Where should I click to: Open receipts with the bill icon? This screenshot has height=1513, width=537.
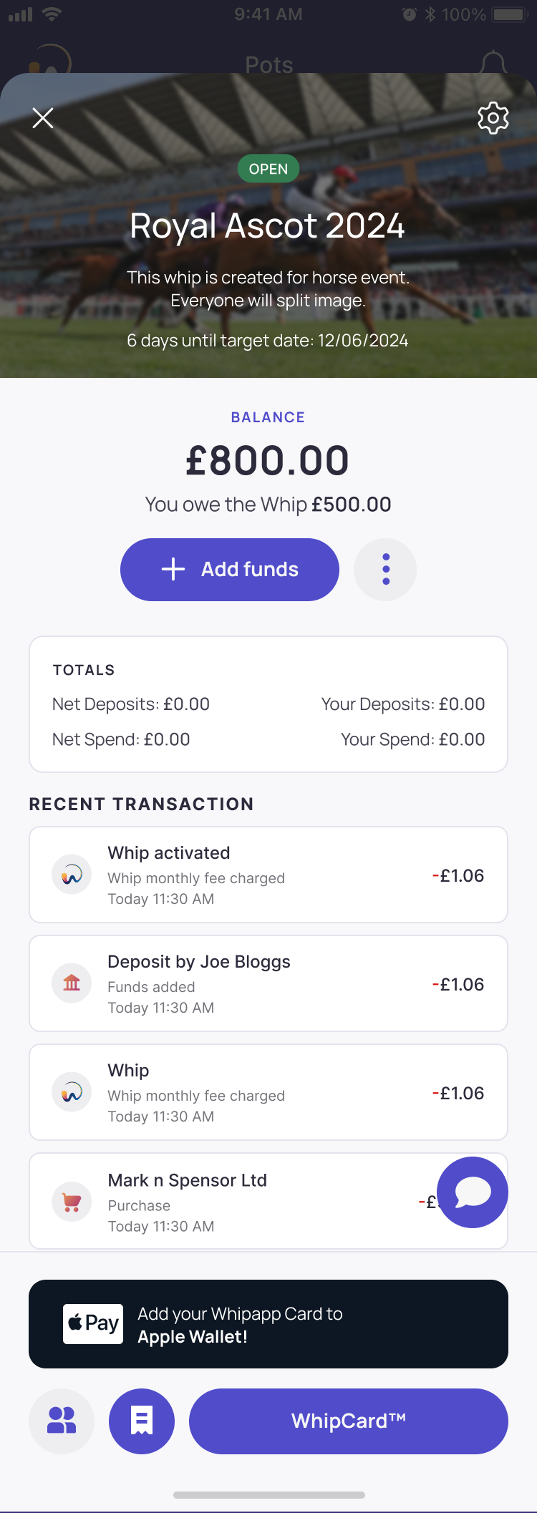(142, 1421)
